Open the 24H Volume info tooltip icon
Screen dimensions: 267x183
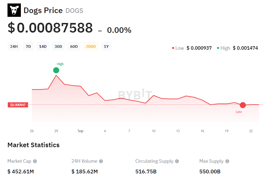pyautogui.click(x=101, y=161)
